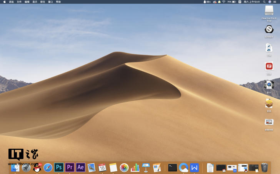Open the document stack in the Dock
The height and width of the screenshot is (174, 280).
[210, 167]
